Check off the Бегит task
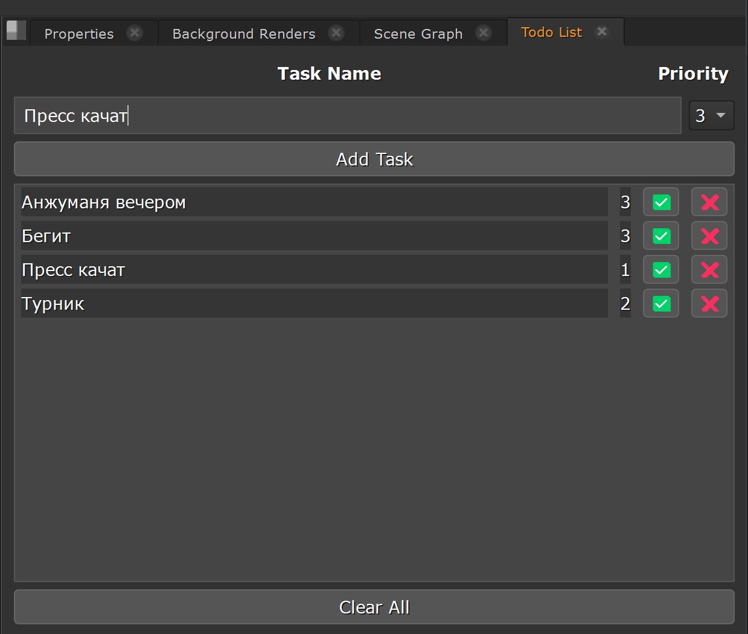 click(661, 236)
